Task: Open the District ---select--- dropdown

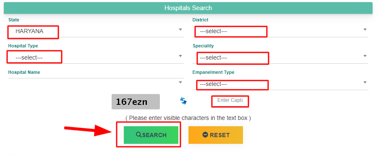Action: (x=280, y=31)
